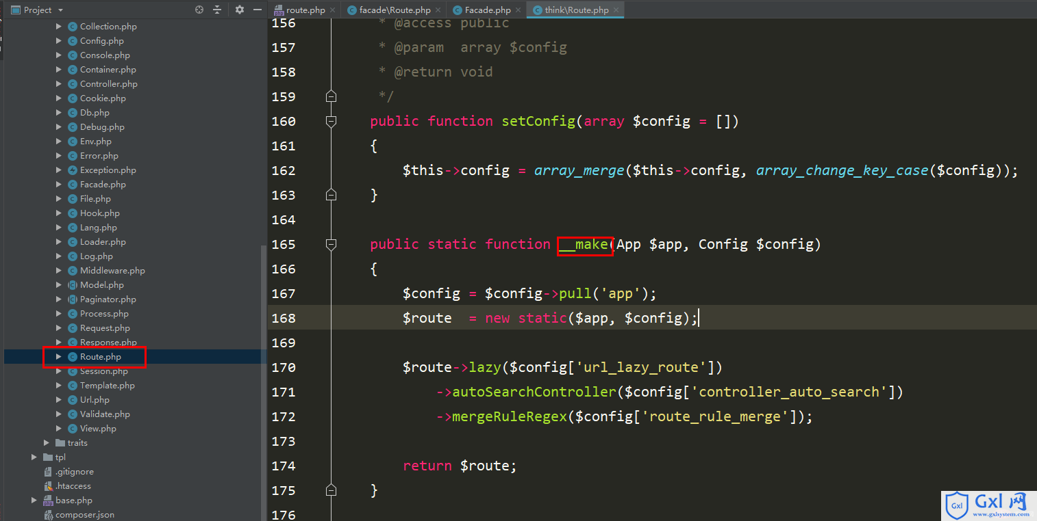Switch to the route.php tab
Viewport: 1037px width, 521px height.
(305, 10)
